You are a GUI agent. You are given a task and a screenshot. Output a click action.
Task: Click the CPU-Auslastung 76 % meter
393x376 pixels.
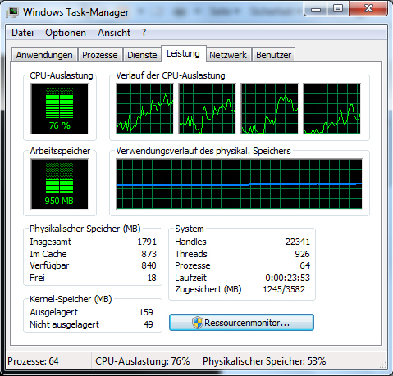pyautogui.click(x=59, y=109)
